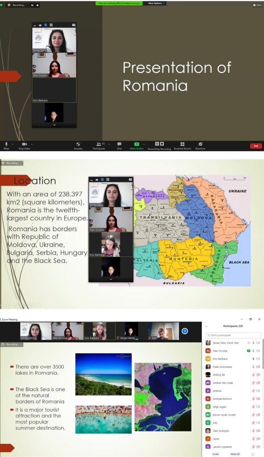This screenshot has width=264, height=457.
Task: Toggle Diala ALmomane microphone icon
Action: (253, 367)
